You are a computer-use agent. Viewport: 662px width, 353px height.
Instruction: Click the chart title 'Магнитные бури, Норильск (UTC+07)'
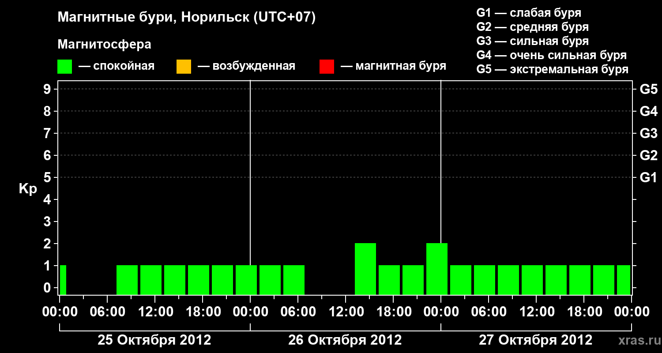187,18
